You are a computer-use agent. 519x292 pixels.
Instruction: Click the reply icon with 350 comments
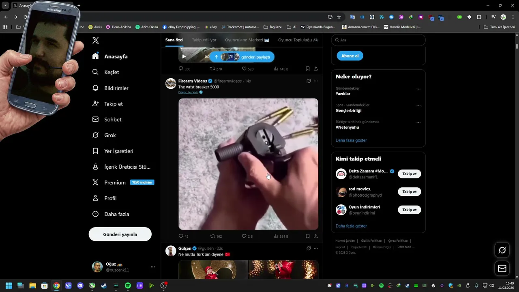tap(181, 69)
